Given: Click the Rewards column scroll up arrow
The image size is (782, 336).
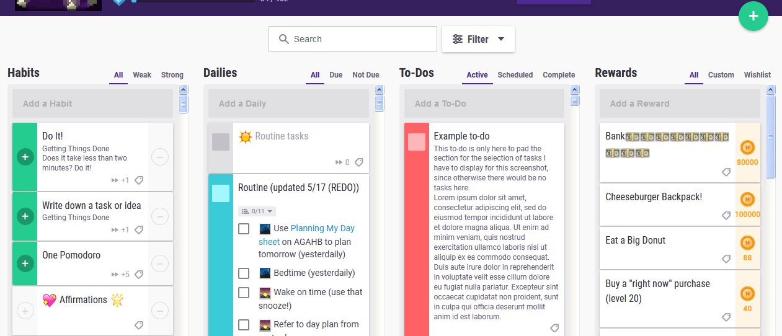Looking at the screenshot, I should 771,89.
